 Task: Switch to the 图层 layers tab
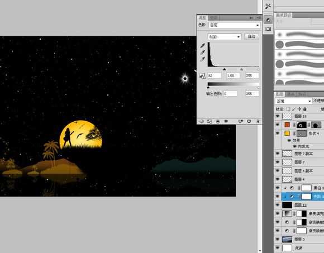[x=279, y=94]
